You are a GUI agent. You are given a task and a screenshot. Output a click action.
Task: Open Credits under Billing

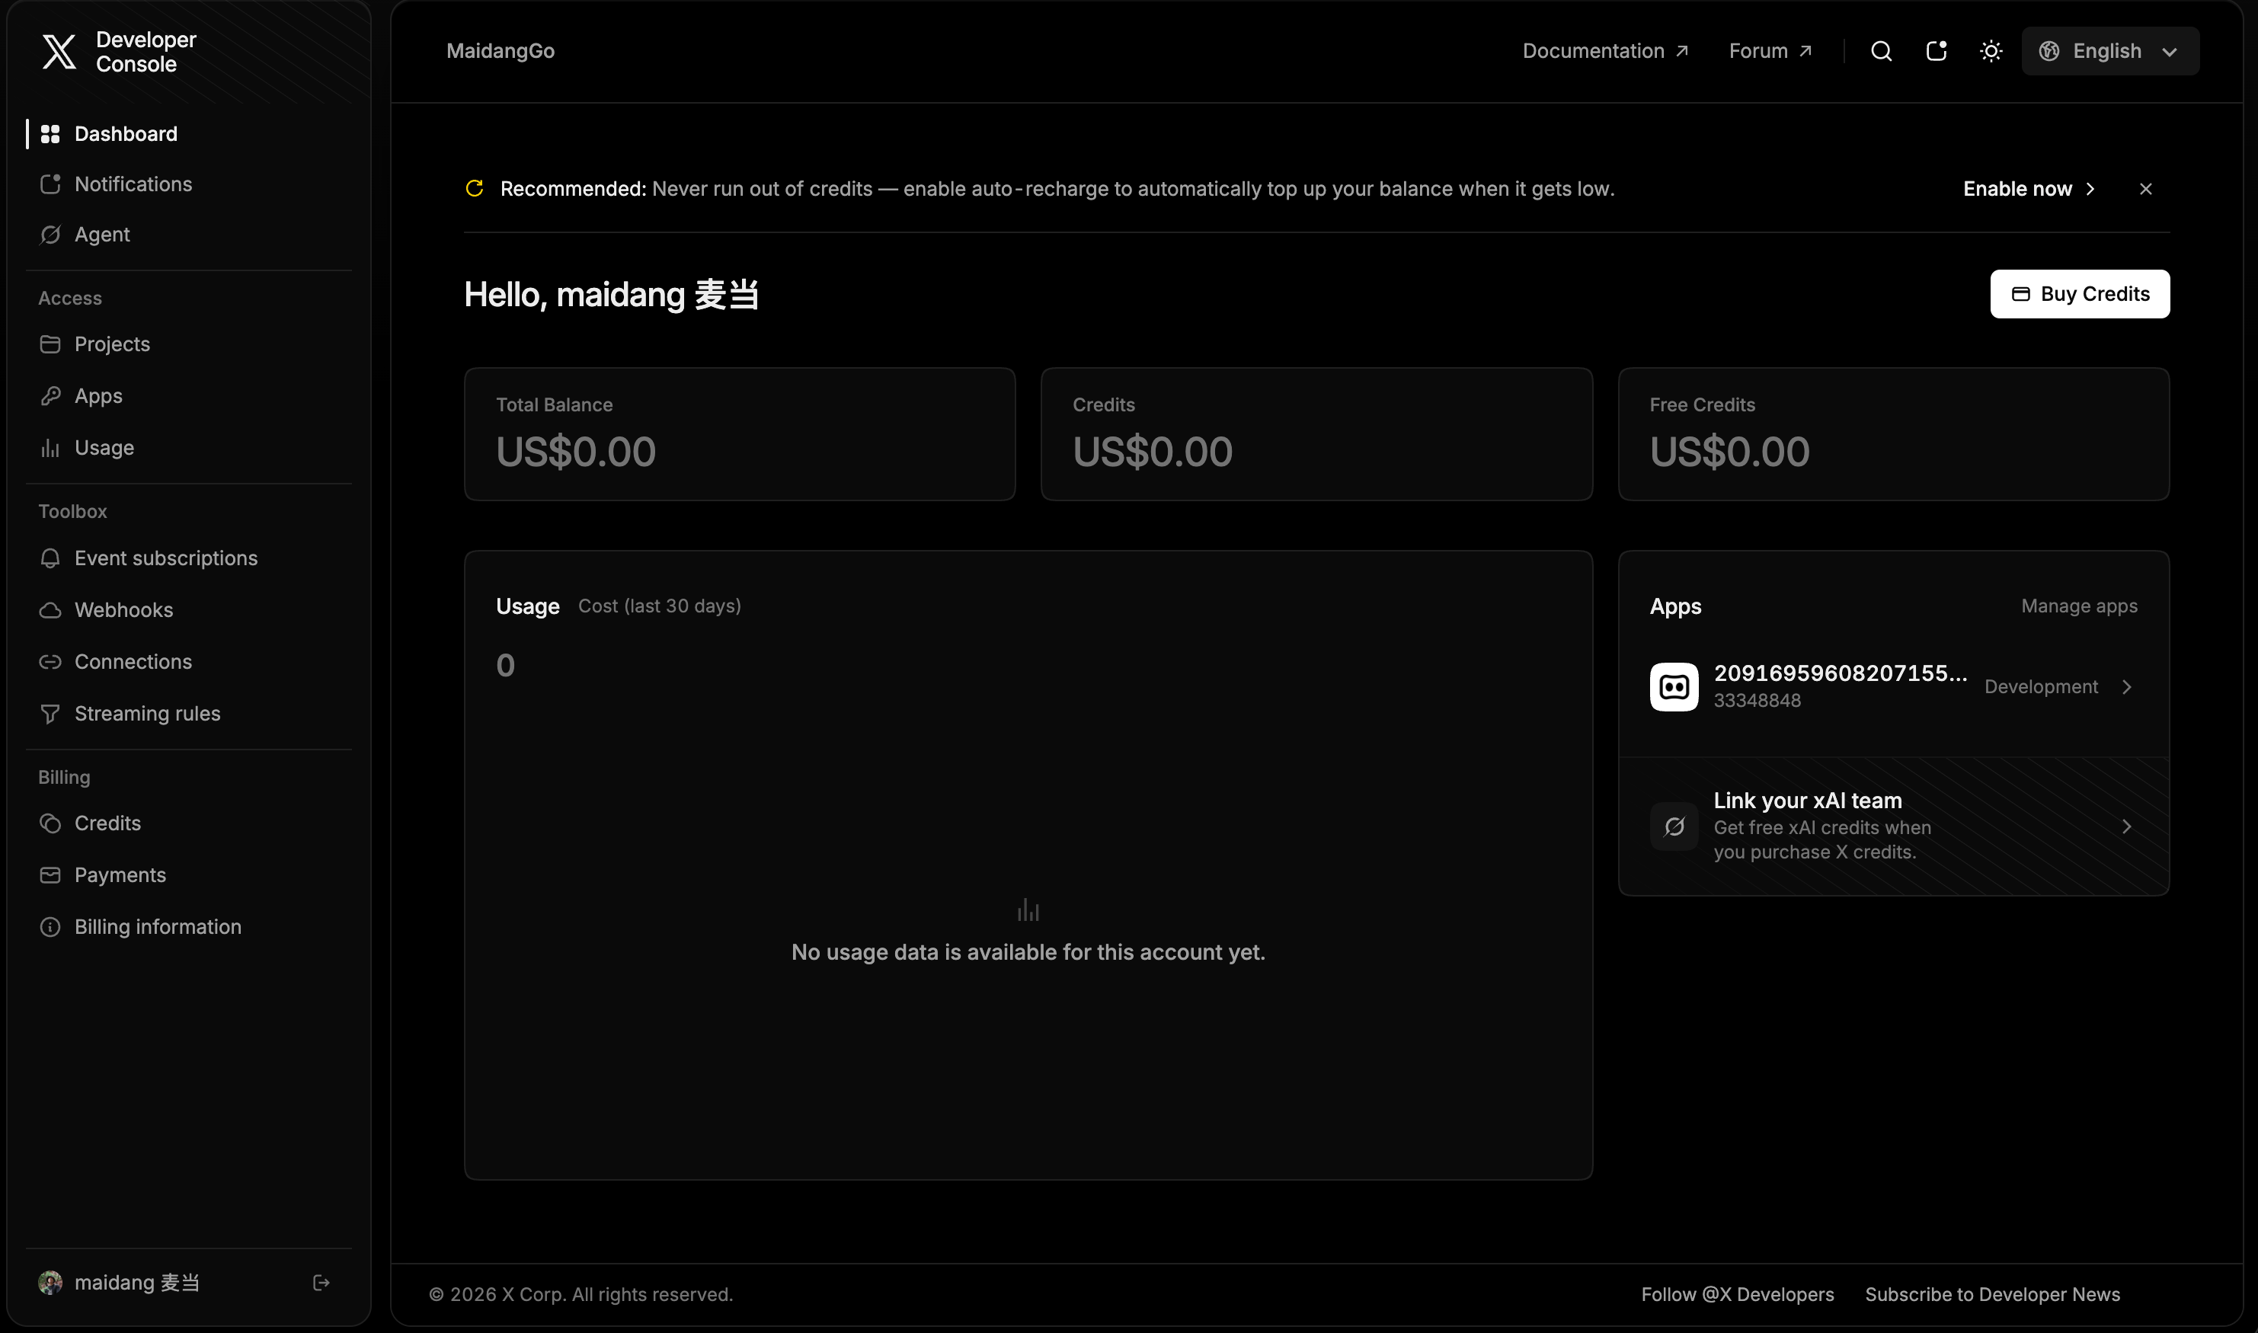(x=189, y=823)
